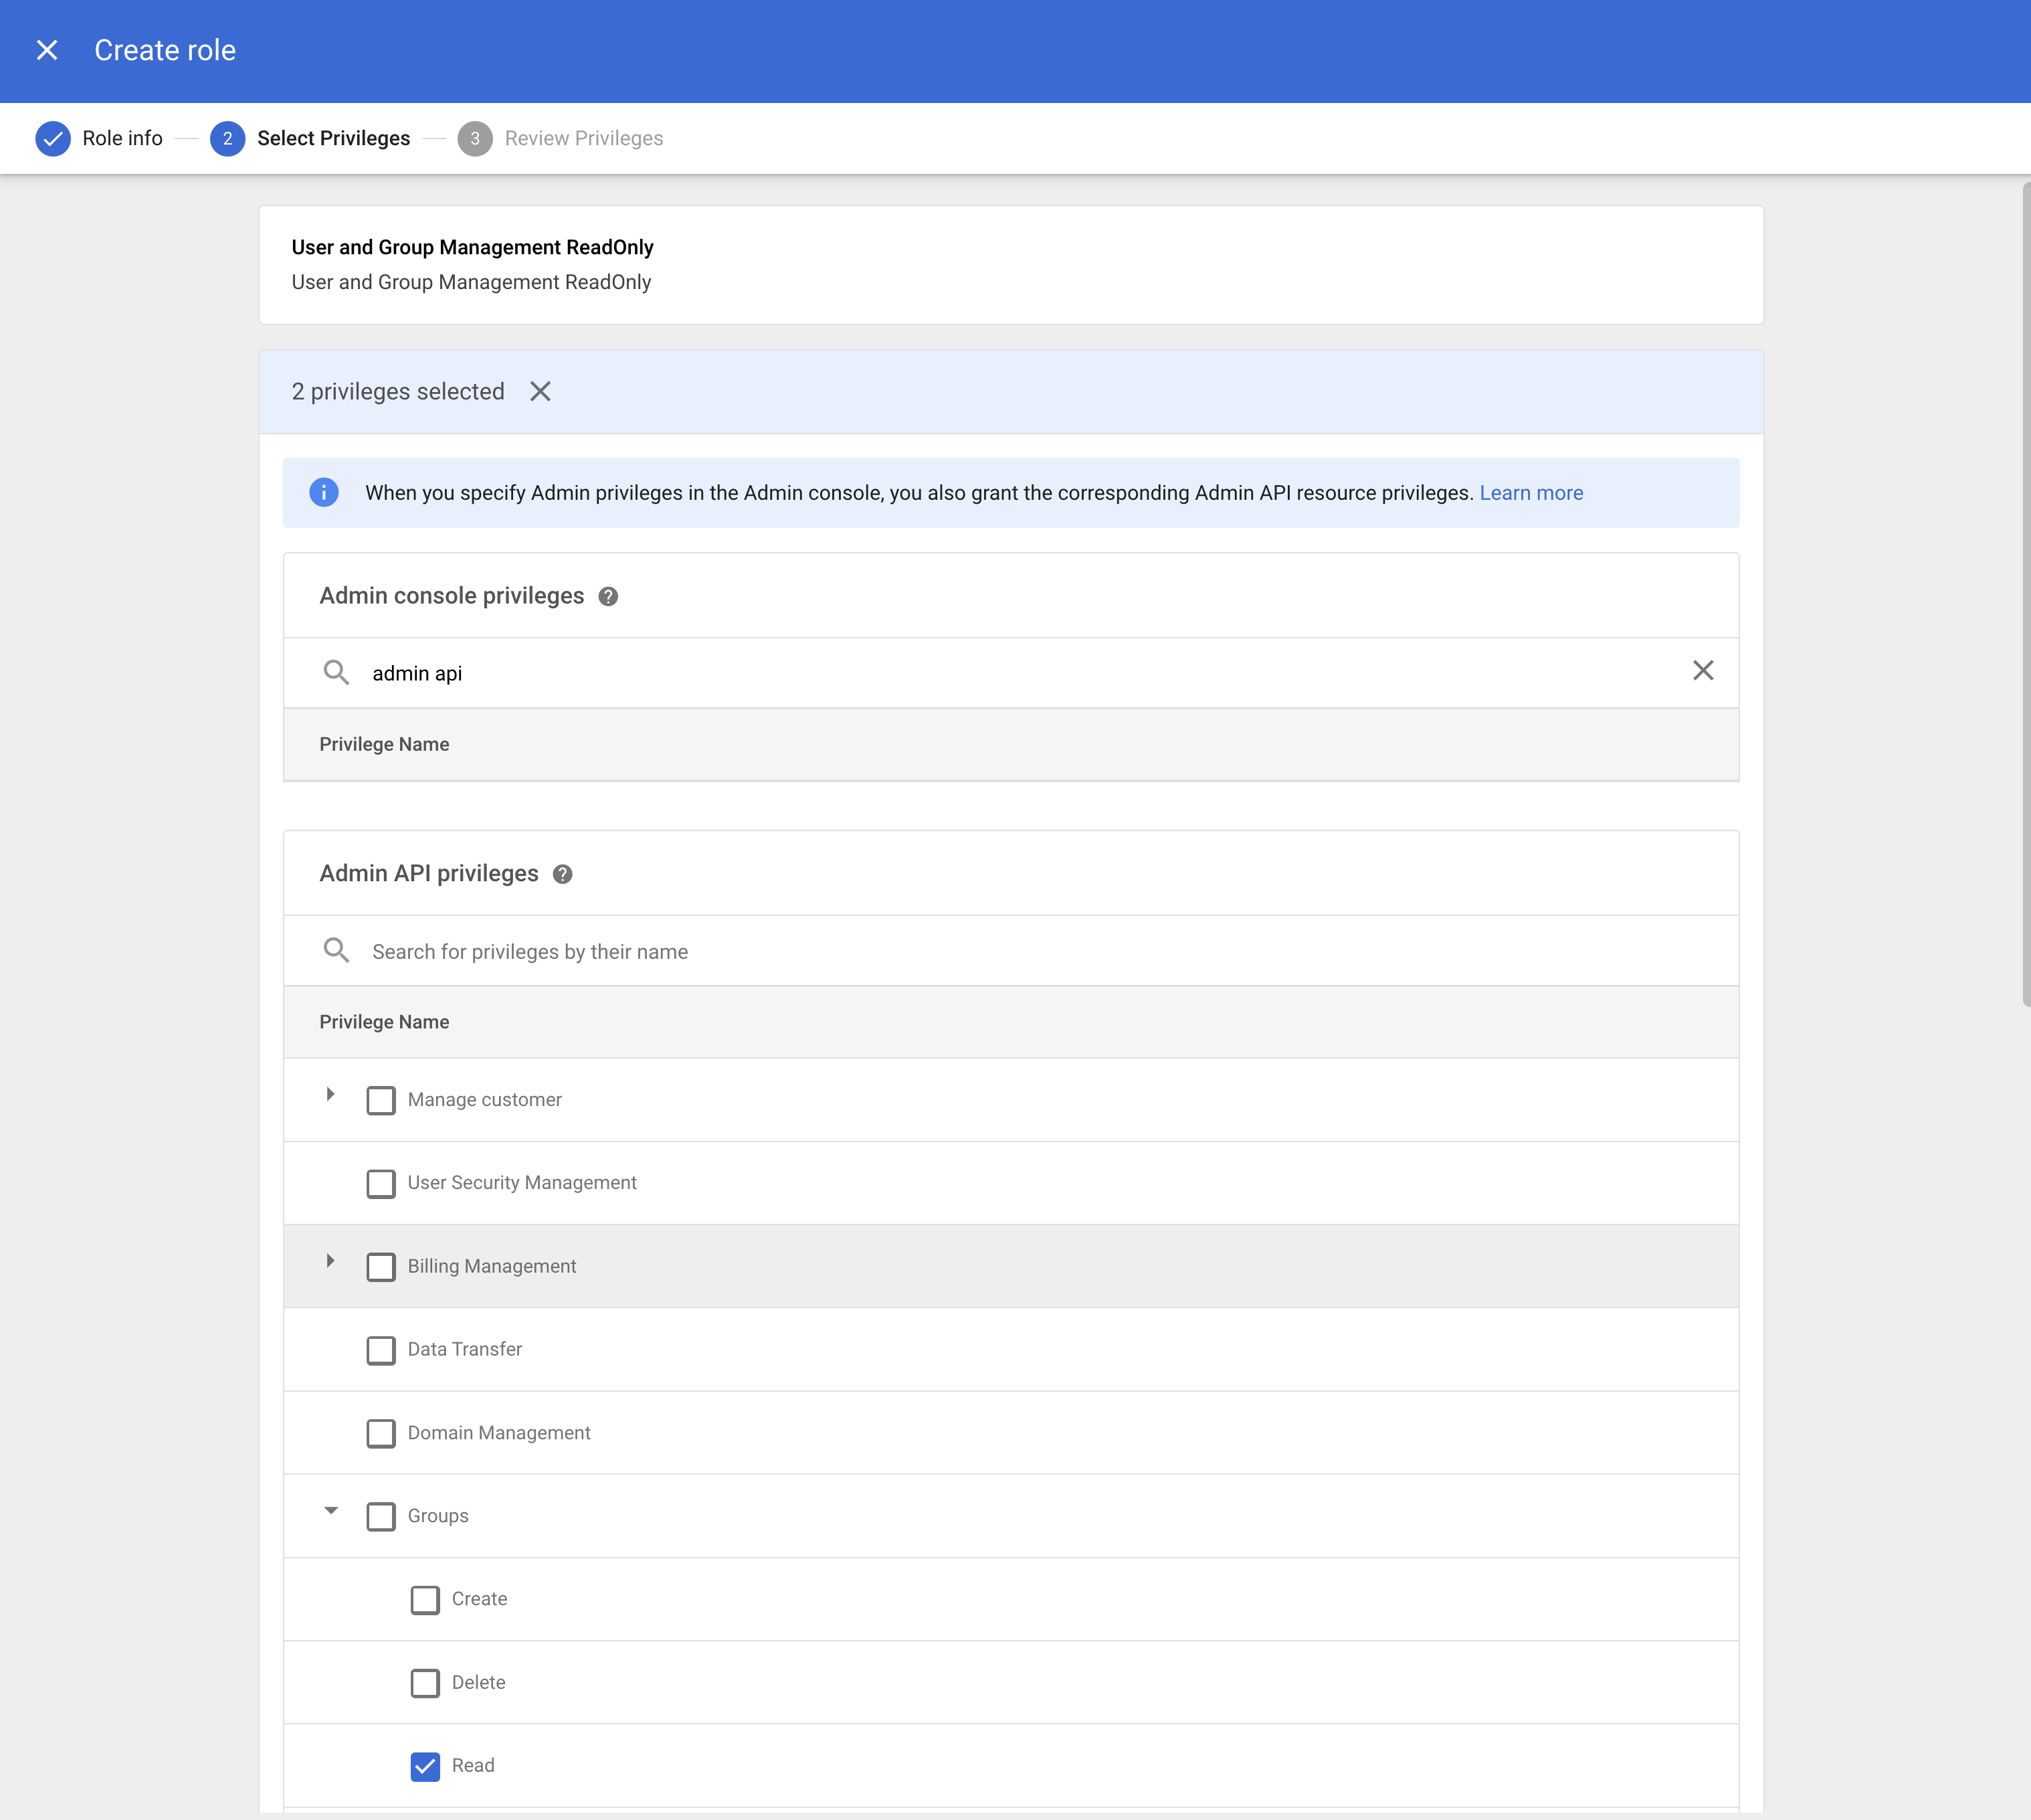Screen dimensions: 2031x1820
Task: Click the search icon in Admin API privileges
Action: click(336, 950)
